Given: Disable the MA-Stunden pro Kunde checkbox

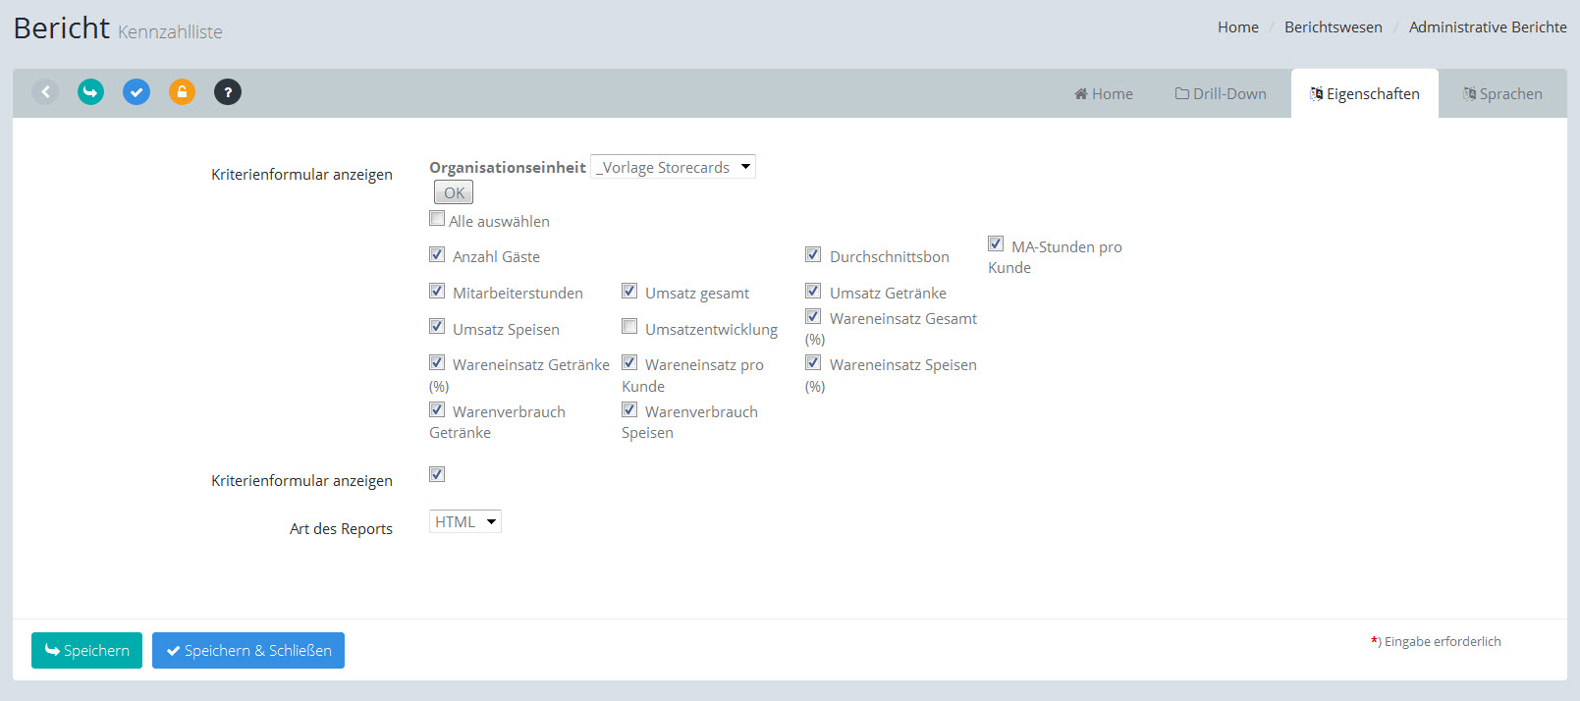Looking at the screenshot, I should (996, 243).
